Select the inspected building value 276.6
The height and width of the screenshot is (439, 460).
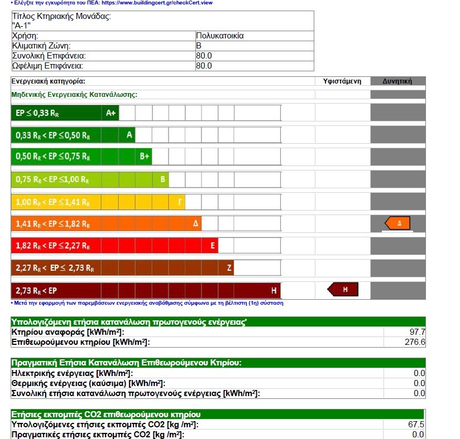click(x=415, y=342)
